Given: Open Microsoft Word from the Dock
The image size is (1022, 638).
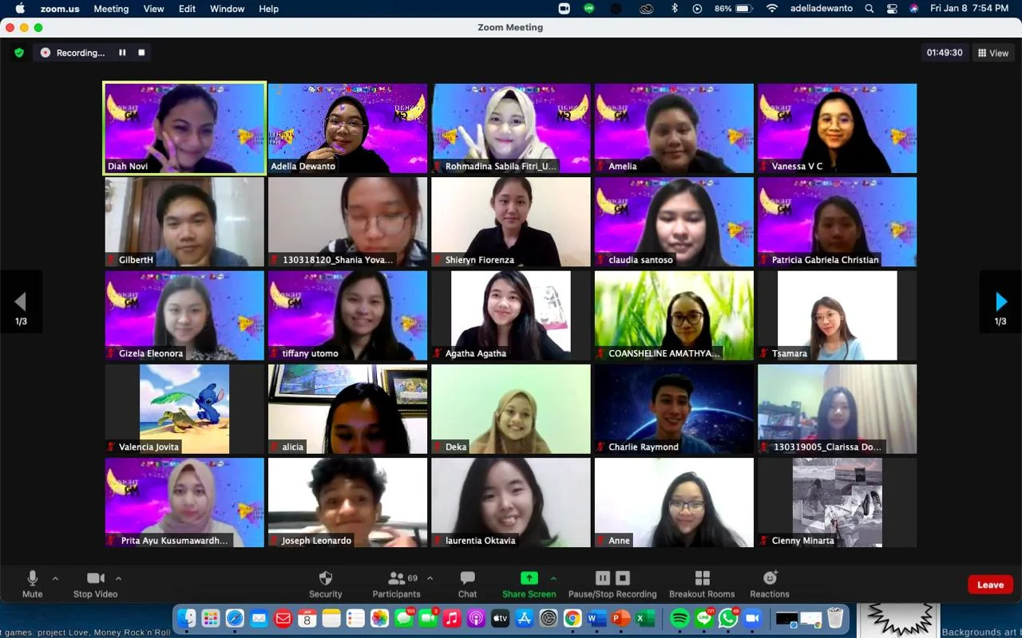Looking at the screenshot, I should 596,618.
